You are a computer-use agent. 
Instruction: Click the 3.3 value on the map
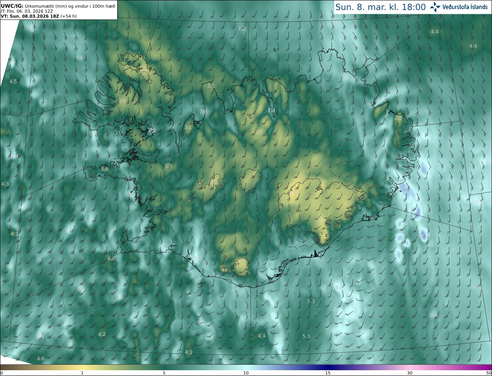(168, 166)
